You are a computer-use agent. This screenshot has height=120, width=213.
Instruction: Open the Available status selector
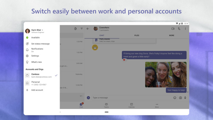click(35, 38)
